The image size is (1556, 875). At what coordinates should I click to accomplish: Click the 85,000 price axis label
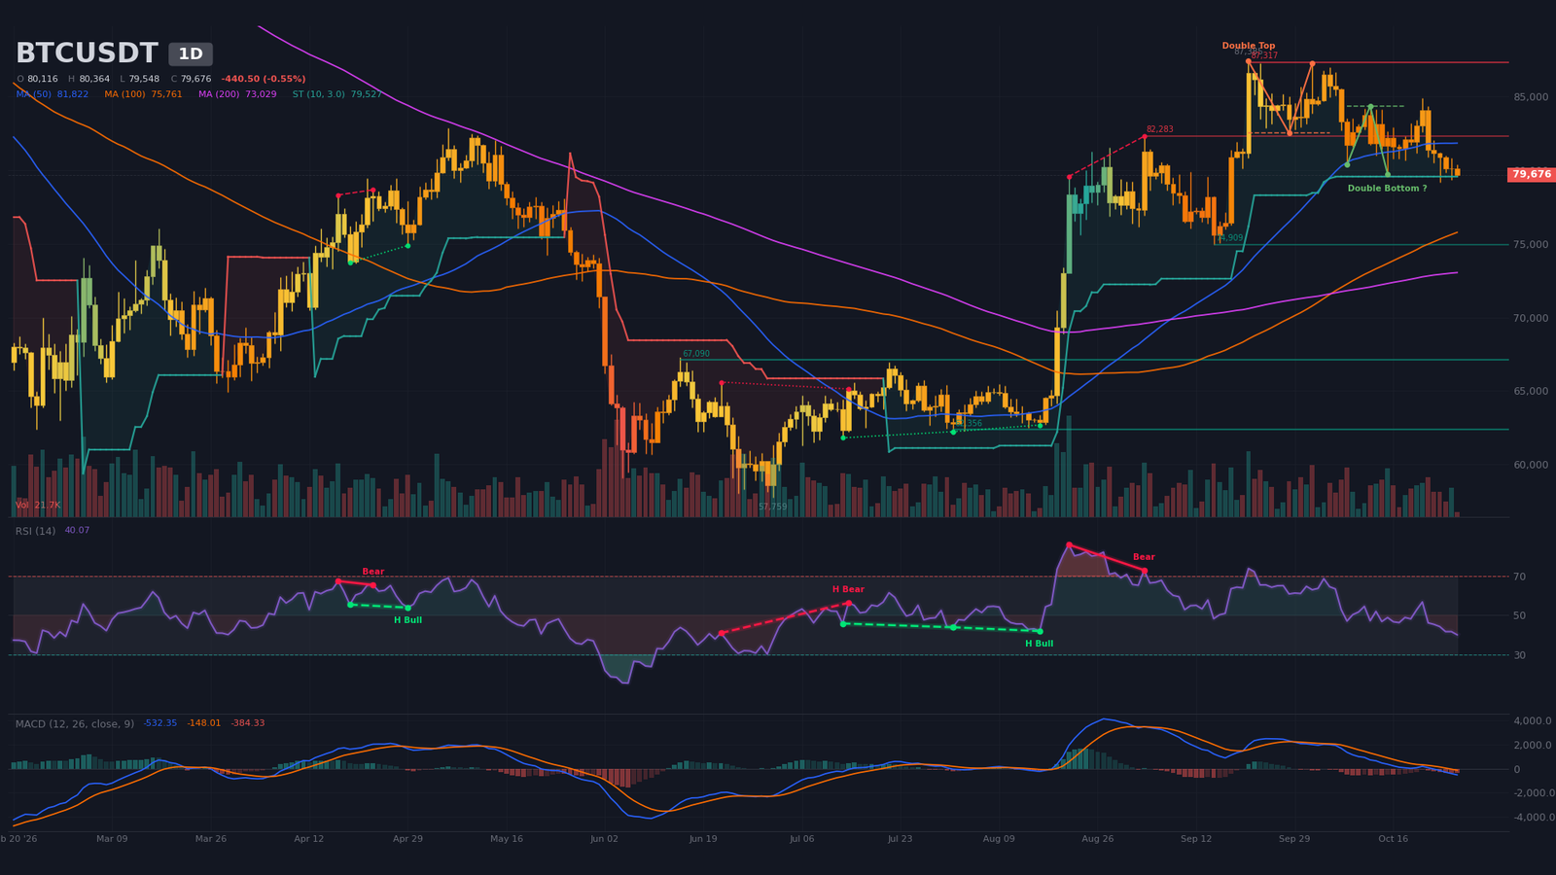pos(1531,97)
